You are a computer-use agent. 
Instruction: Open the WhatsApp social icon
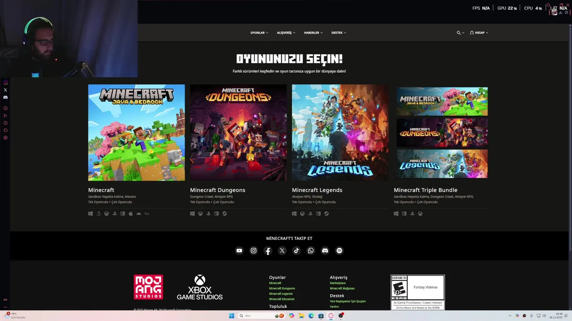311,251
